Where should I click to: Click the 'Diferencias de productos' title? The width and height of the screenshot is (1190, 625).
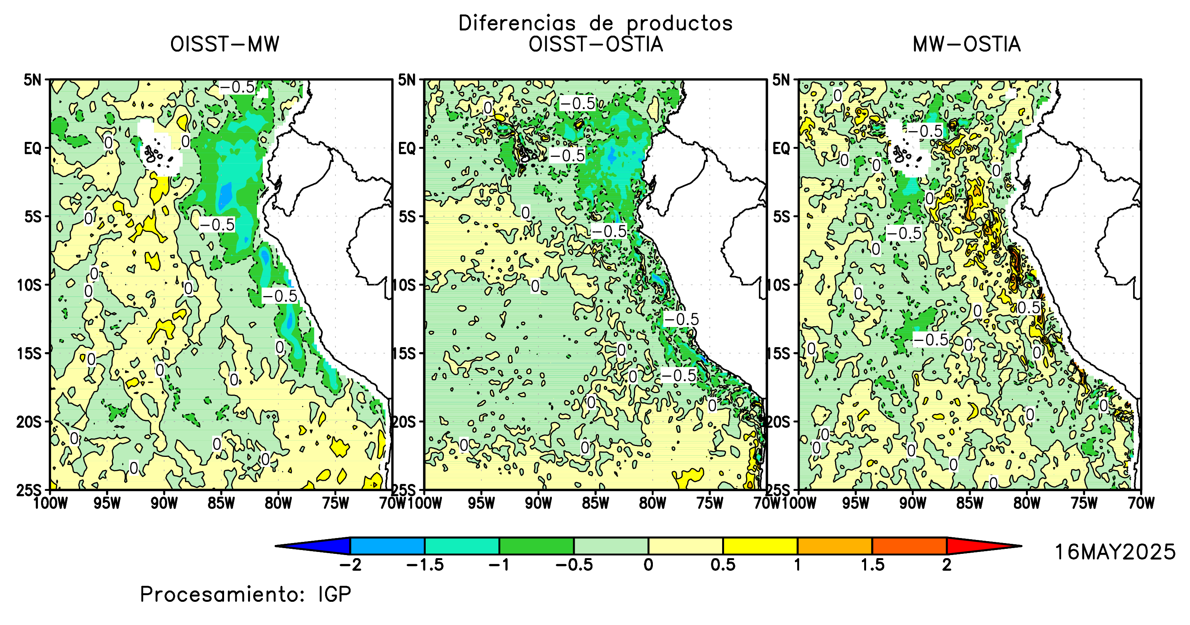pos(596,24)
